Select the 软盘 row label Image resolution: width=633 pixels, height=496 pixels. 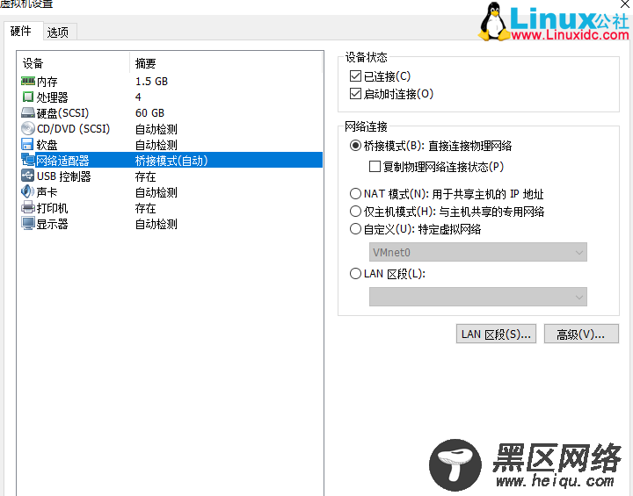click(47, 145)
